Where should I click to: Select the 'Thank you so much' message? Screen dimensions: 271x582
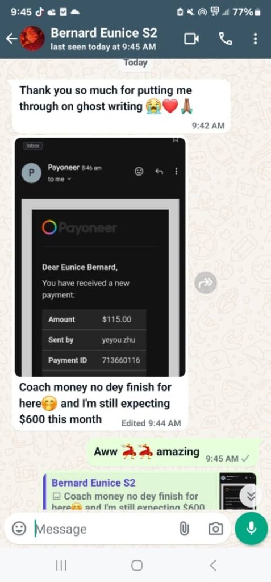pyautogui.click(x=121, y=106)
